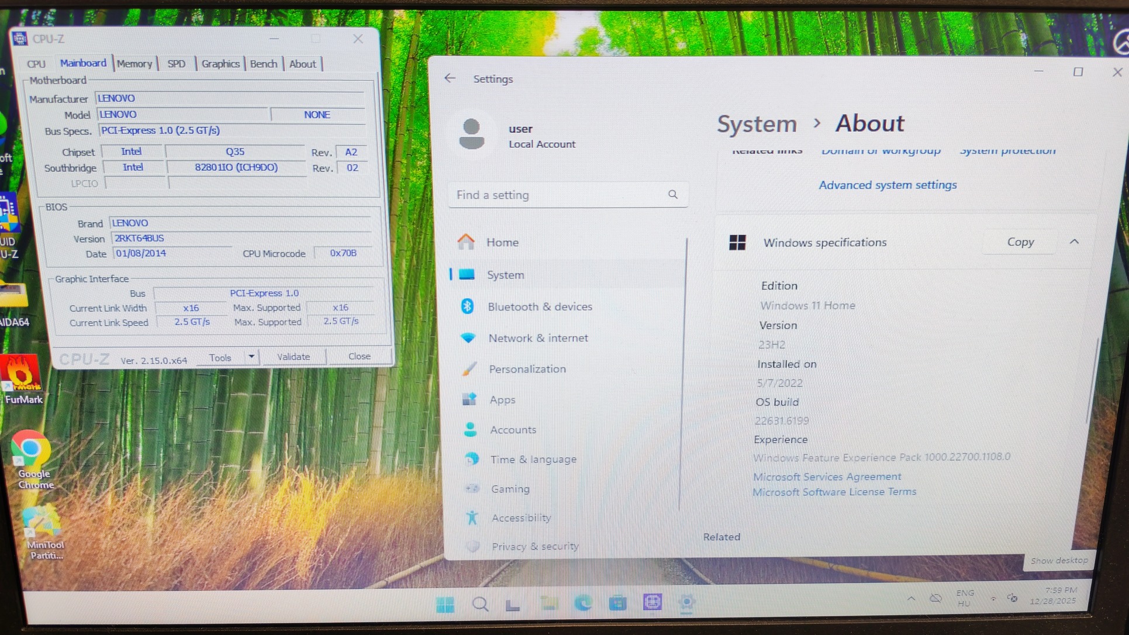1129x635 pixels.
Task: Collapse the Windows specifications section
Action: pyautogui.click(x=1074, y=242)
